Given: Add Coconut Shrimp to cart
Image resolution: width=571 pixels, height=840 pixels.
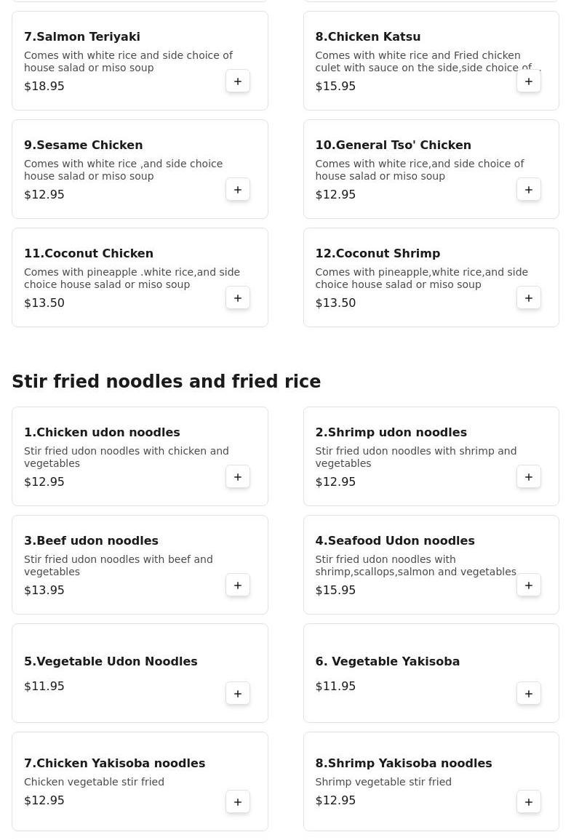Looking at the screenshot, I should 529,298.
